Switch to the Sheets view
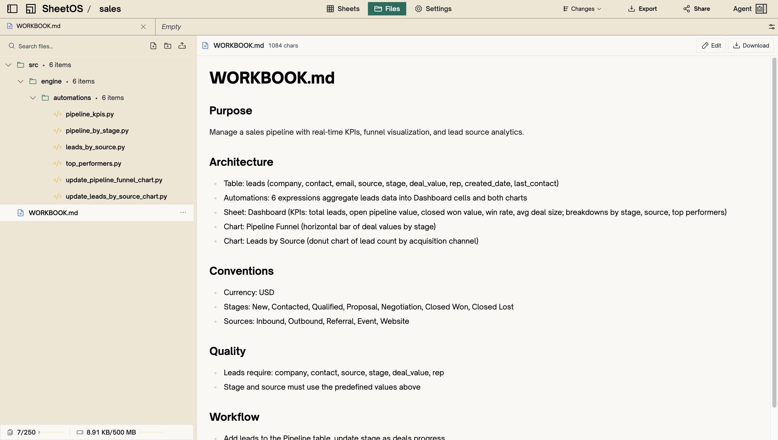The height and width of the screenshot is (440, 778). tap(343, 8)
